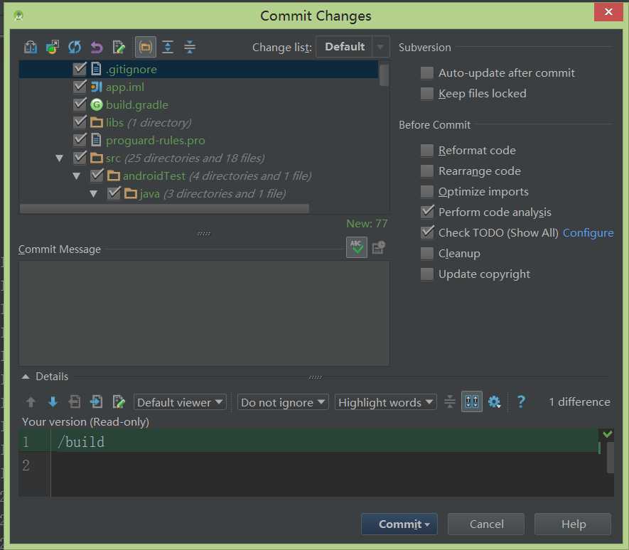Click the green checkmark inspection indicator
This screenshot has height=550, width=629.
pos(608,433)
